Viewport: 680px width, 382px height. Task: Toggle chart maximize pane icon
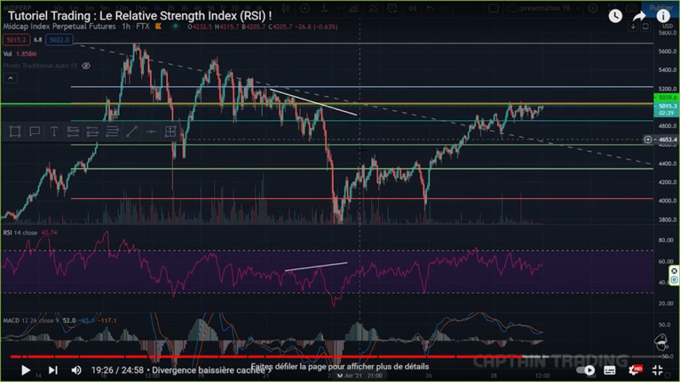pos(645,27)
